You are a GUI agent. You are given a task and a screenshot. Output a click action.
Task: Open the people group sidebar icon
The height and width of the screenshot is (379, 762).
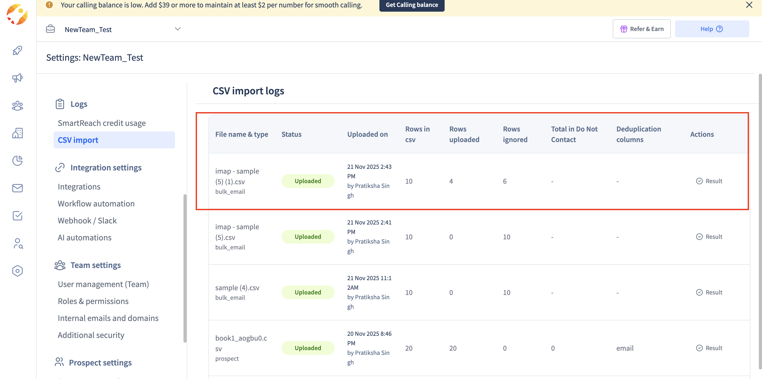[17, 105]
